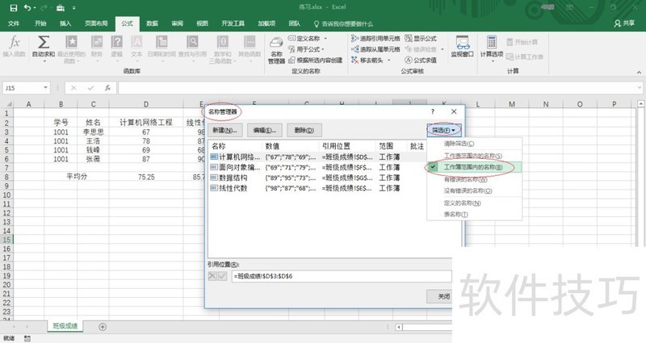Switch to the Page Layout tab
This screenshot has width=646, height=343.
pyautogui.click(x=96, y=23)
